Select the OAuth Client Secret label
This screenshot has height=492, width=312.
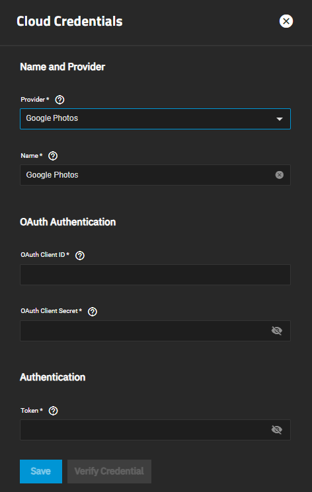pyautogui.click(x=51, y=311)
